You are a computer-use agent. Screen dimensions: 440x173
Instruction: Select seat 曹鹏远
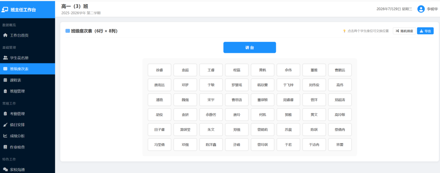pos(340,70)
